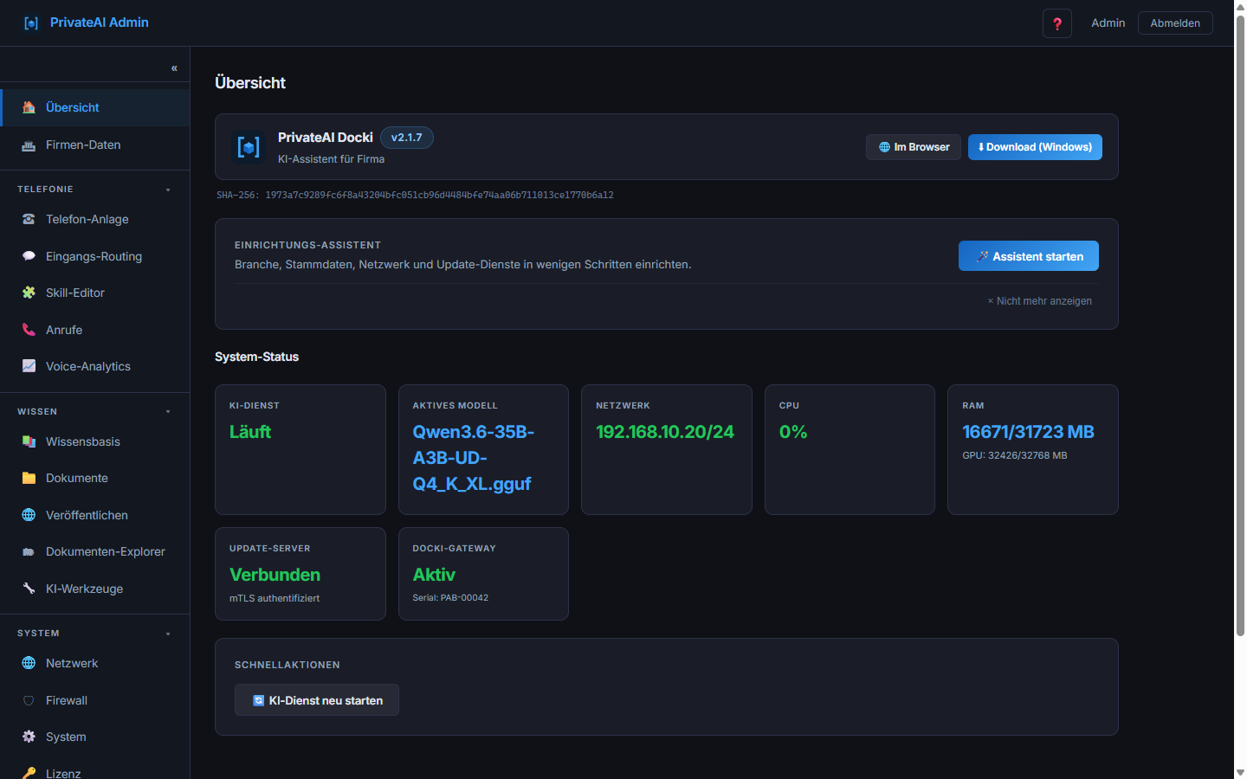Screen dimensions: 1247x779
Task: Click Download (Windows) button
Action: coord(1035,147)
